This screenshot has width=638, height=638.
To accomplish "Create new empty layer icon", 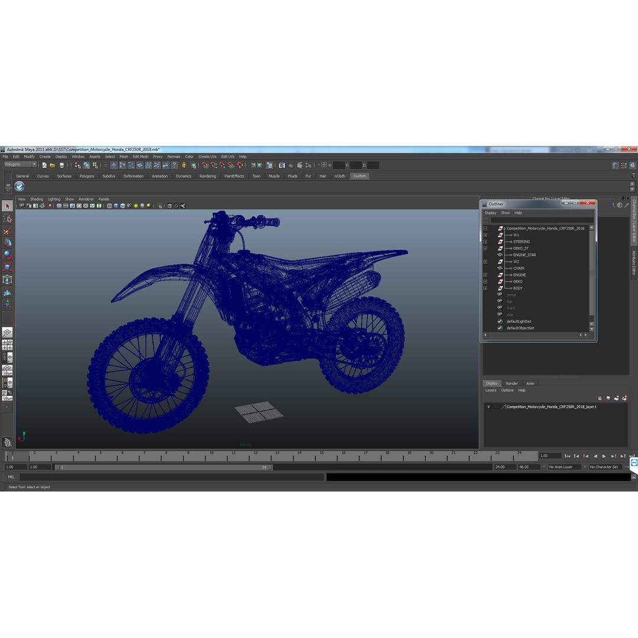I will (616, 398).
